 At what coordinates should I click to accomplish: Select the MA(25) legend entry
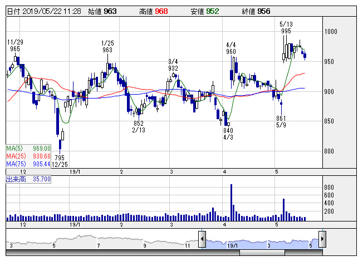click(x=28, y=156)
